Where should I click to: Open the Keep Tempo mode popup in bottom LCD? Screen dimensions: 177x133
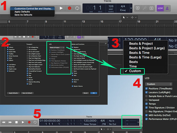(x=90, y=124)
